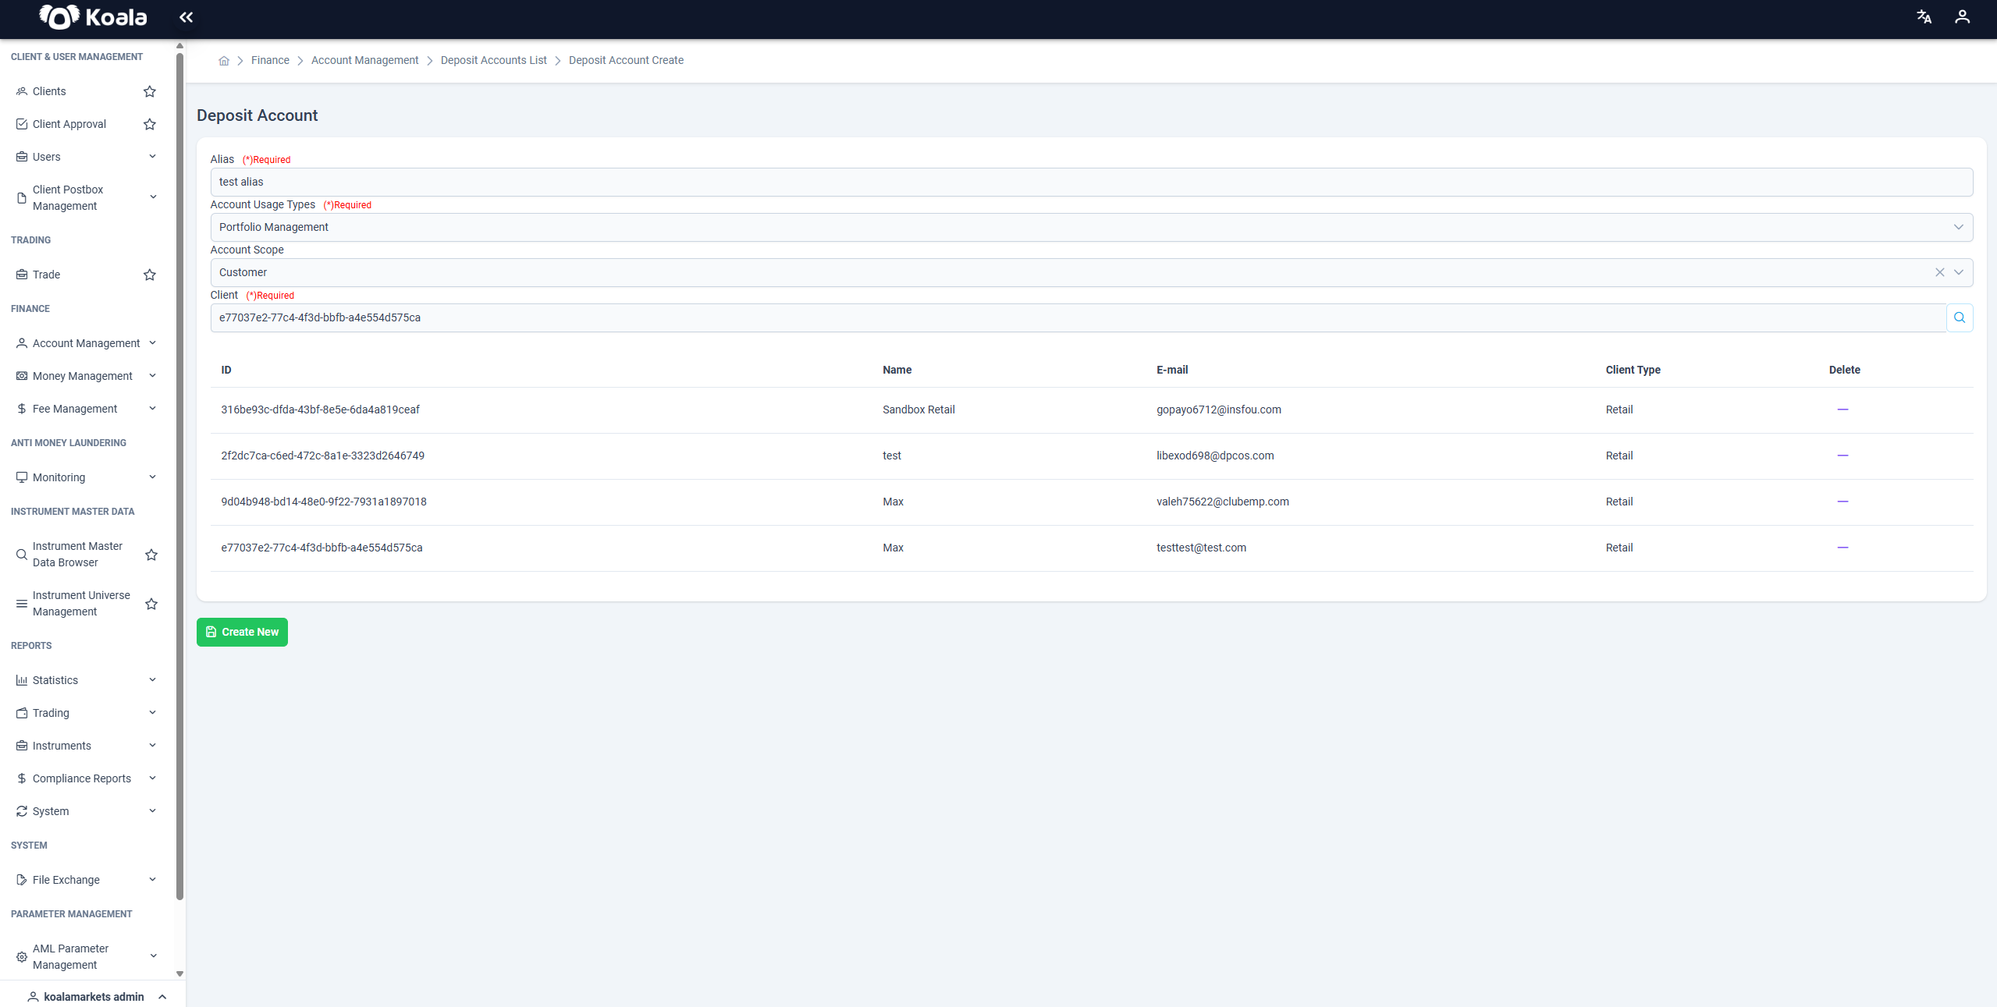1997x1007 pixels.
Task: Click the sidebar scroll down arrow
Action: 179,973
